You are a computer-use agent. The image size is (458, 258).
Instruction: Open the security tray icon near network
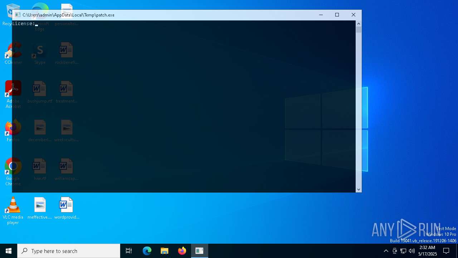[x=395, y=251]
